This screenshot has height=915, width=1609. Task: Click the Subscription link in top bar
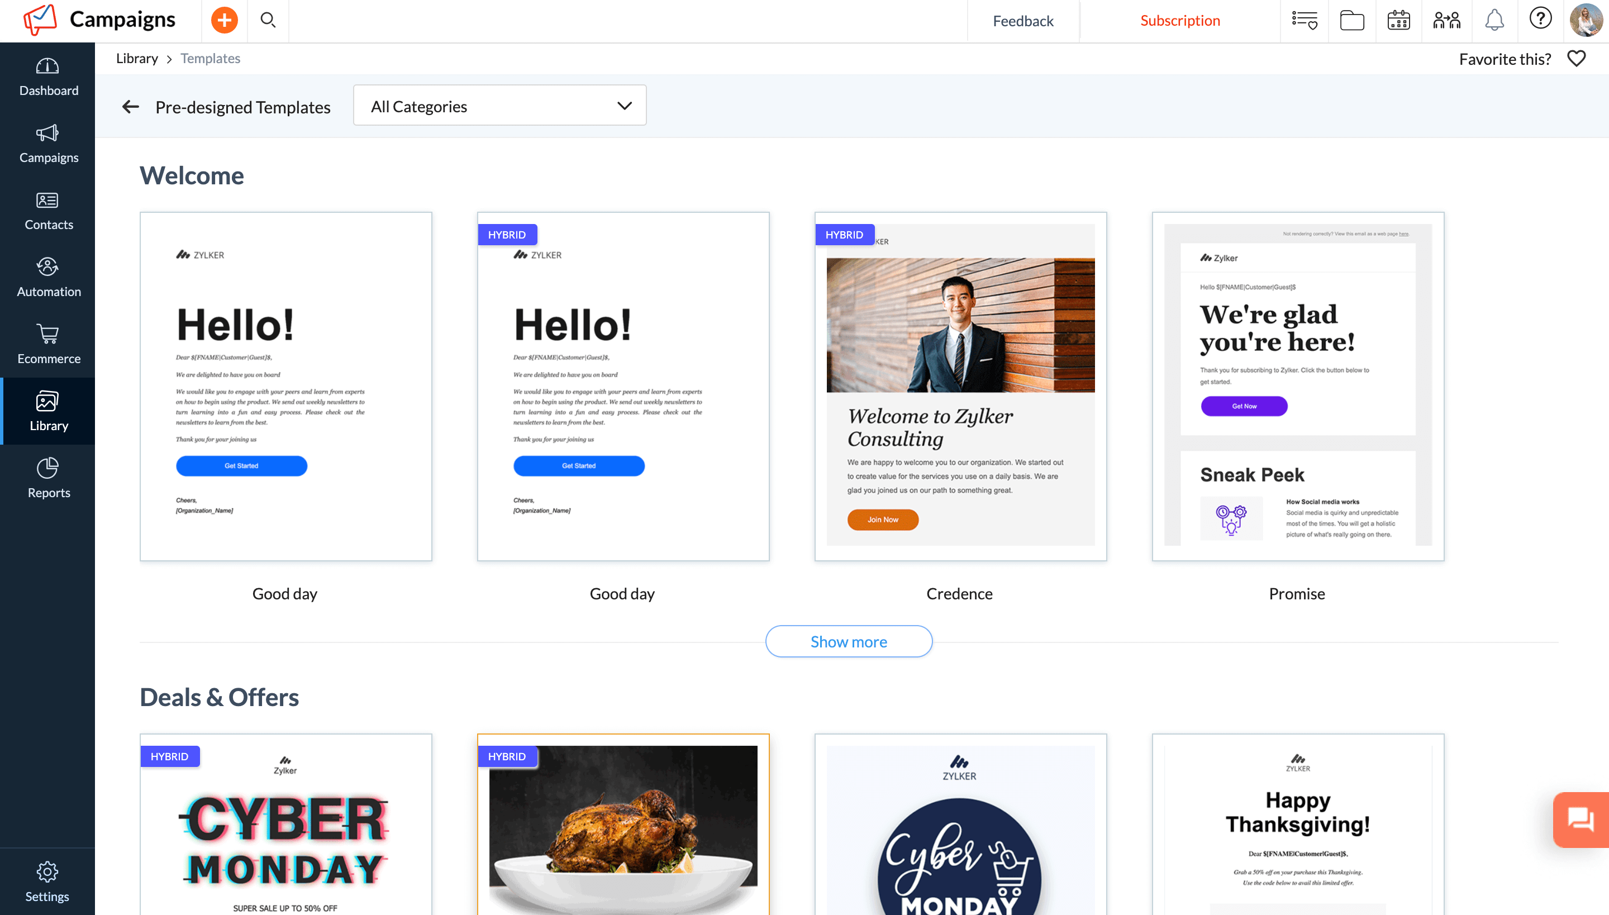(1180, 20)
